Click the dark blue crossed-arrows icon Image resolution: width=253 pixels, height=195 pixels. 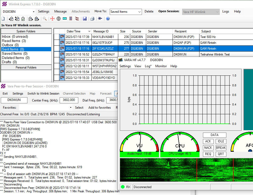coord(100,19)
